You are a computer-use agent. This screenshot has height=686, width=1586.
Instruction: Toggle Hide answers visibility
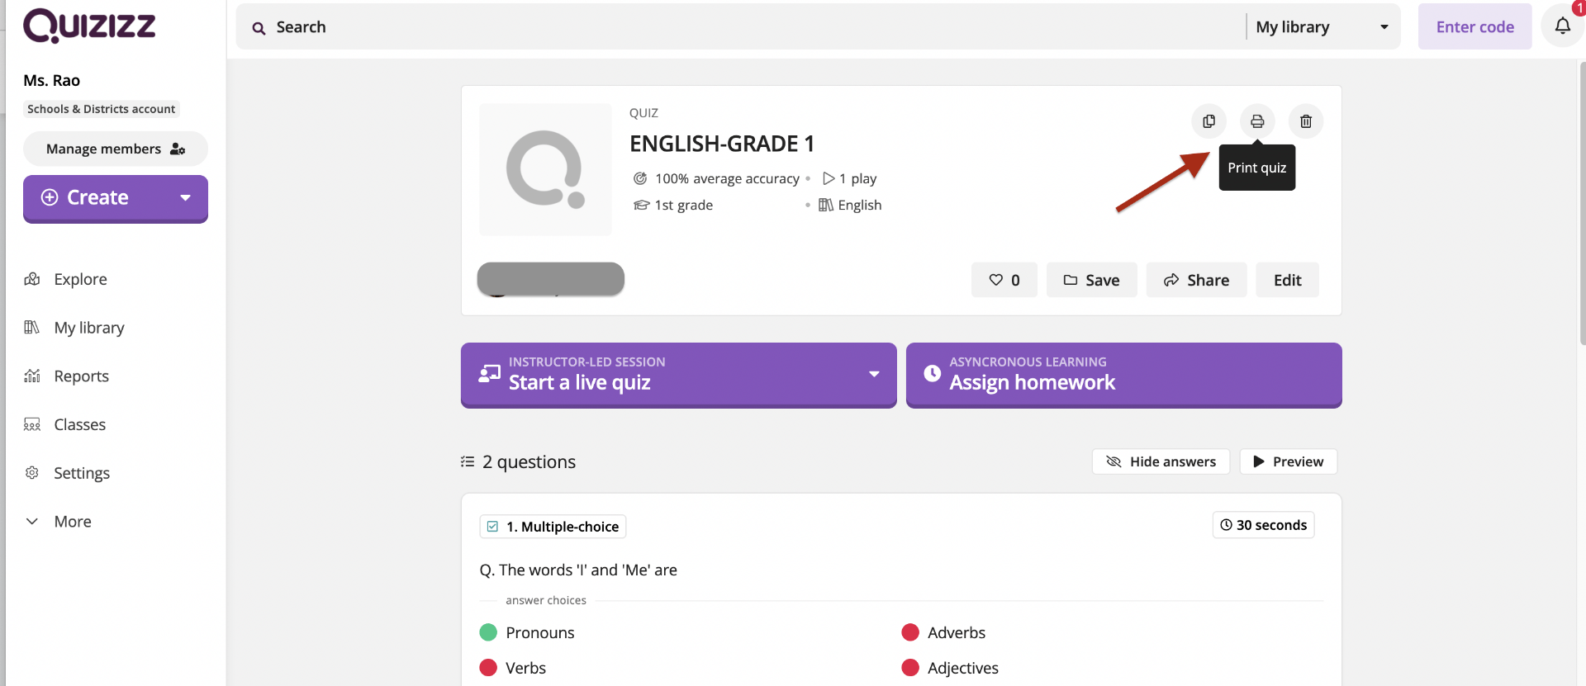1161,461
